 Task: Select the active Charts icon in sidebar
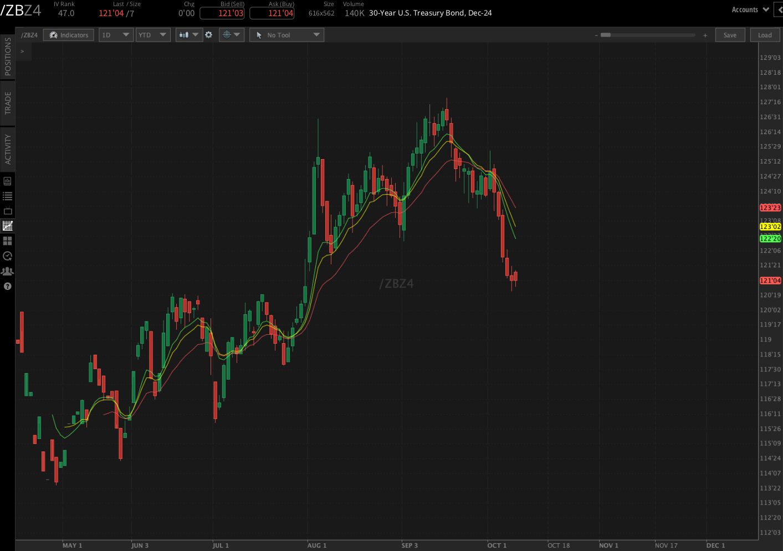point(7,226)
